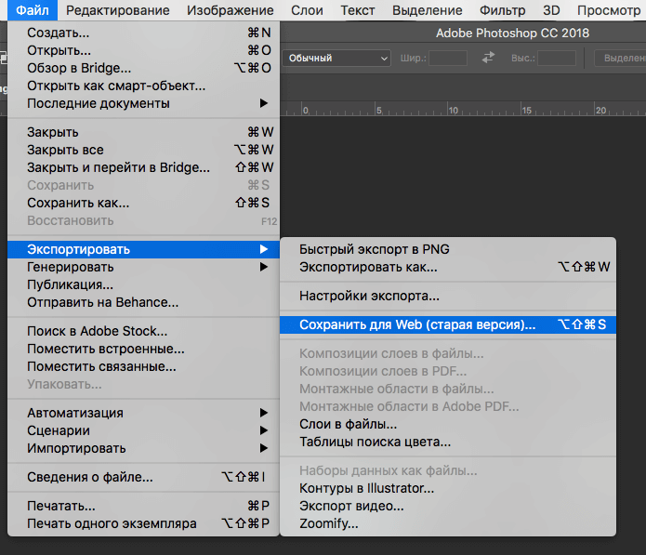
Task: Choose Публикация... entry
Action: [143, 284]
